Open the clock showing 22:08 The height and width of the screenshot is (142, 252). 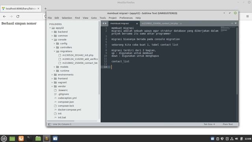(248, 138)
